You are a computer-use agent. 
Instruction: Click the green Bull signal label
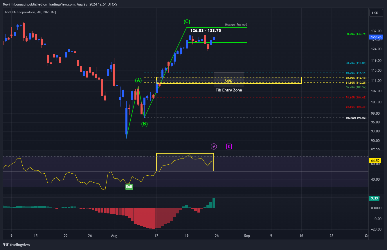point(129,187)
